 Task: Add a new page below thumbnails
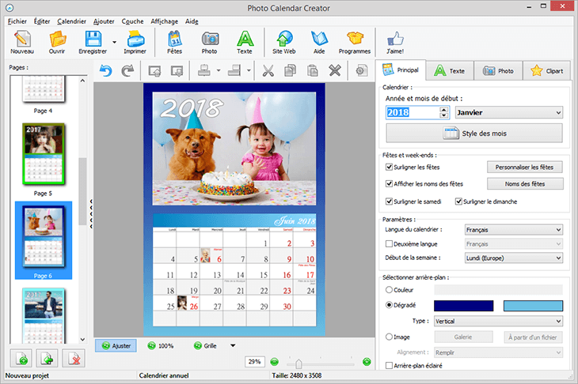click(x=22, y=358)
